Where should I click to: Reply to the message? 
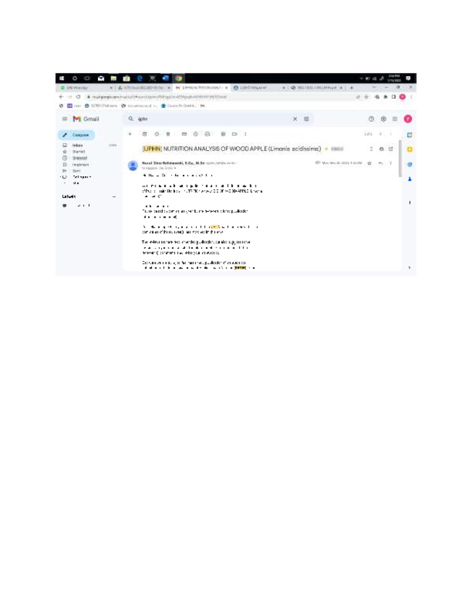tap(381, 163)
